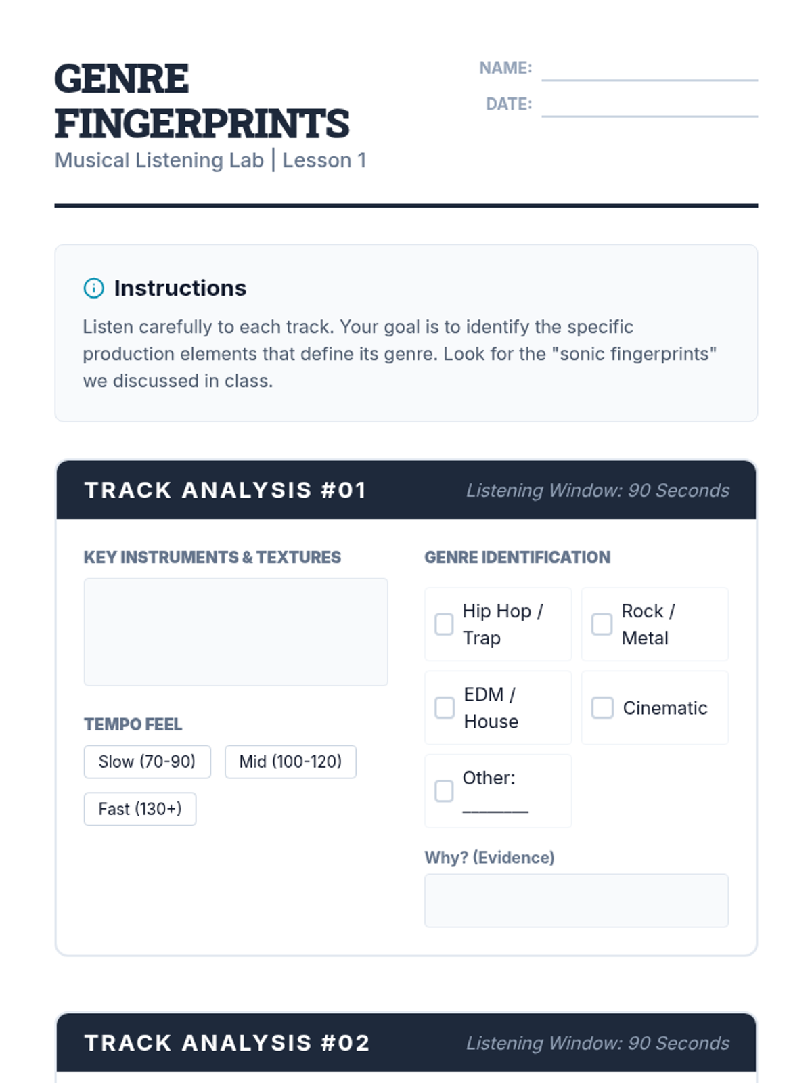Check the Hip Hop / Trap checkbox
Viewport: 812px width, 1083px height.
coord(444,624)
